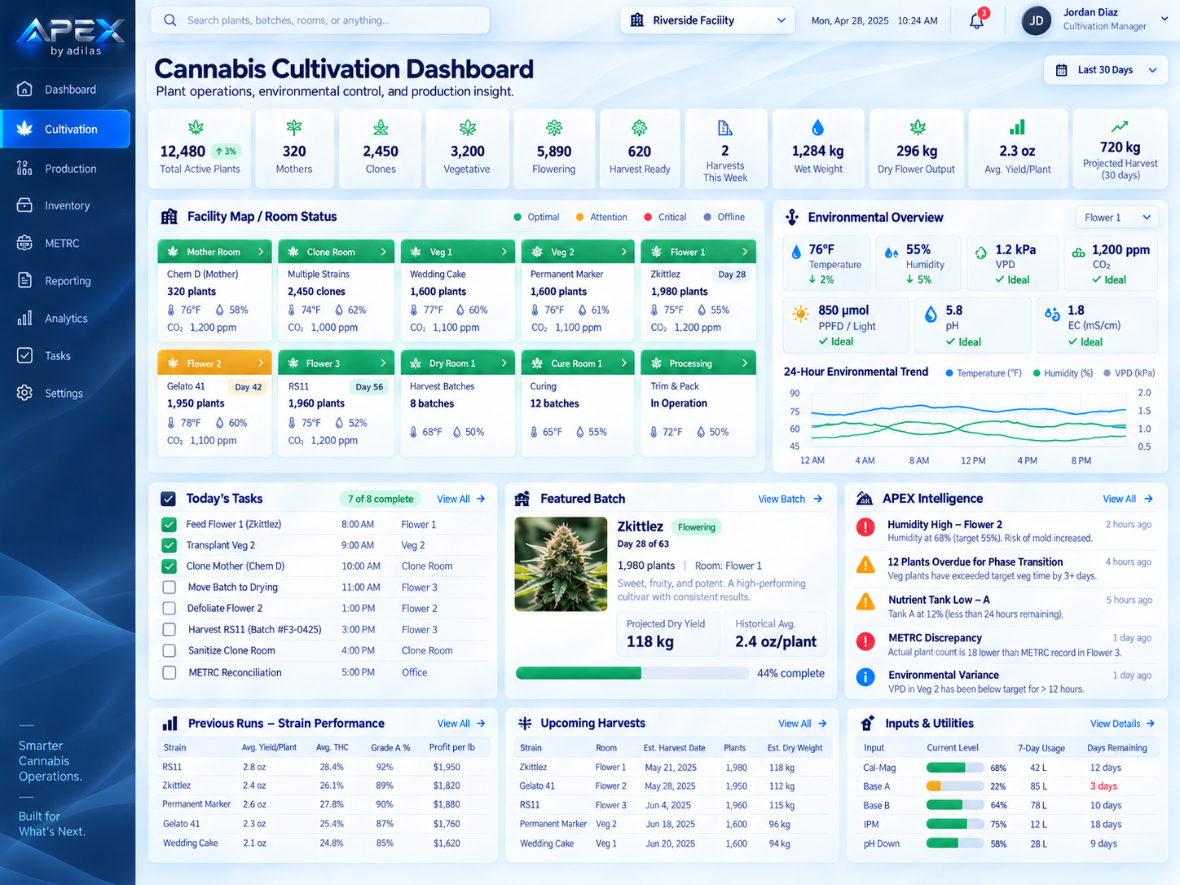Go to Cultivation in the sidebar

tap(66, 129)
